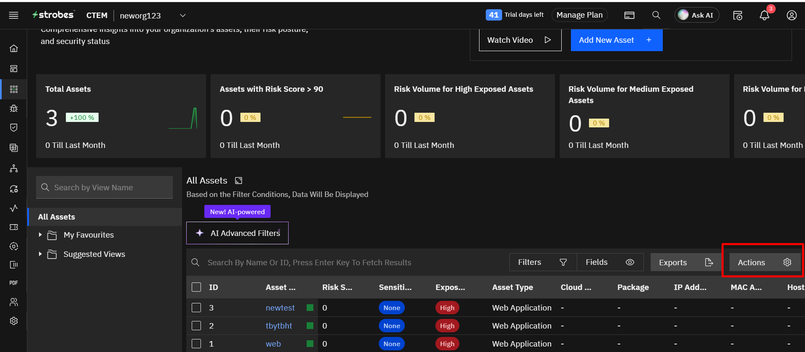
Task: Open the bug vulnerabilities sidebar icon
Action: click(14, 109)
